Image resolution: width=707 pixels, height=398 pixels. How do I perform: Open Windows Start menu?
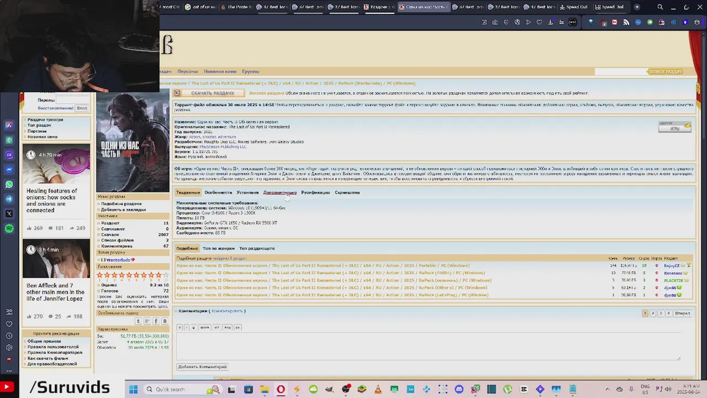[133, 389]
